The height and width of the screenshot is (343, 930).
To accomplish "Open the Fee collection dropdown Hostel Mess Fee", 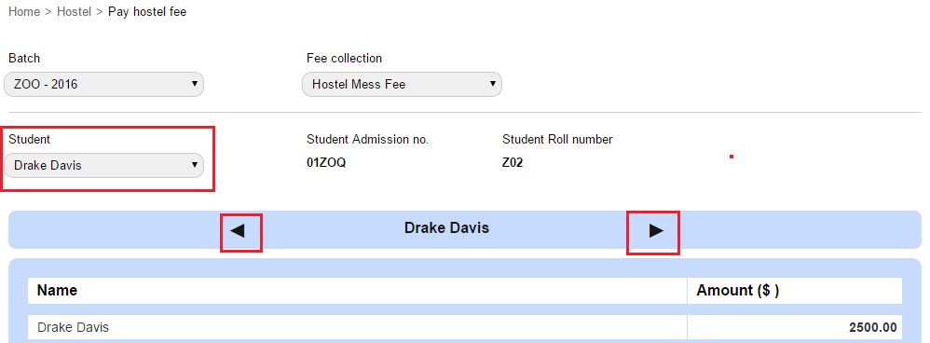I will pos(403,85).
